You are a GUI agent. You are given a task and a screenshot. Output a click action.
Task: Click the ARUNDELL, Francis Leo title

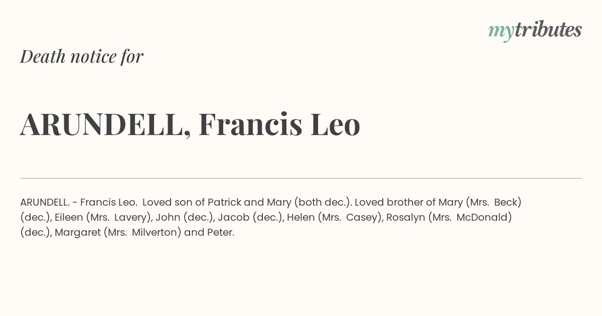(190, 124)
